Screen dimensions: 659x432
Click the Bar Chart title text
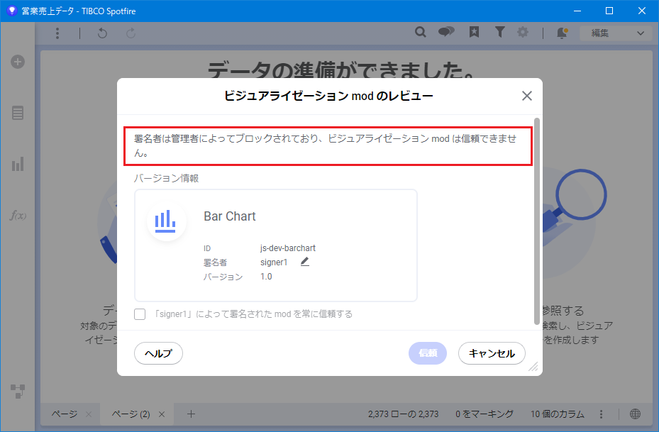pos(229,216)
